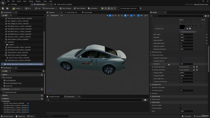This screenshot has width=210, height=118.
Task: Switch to the TESTMap tab
Action: (x=14, y=4)
